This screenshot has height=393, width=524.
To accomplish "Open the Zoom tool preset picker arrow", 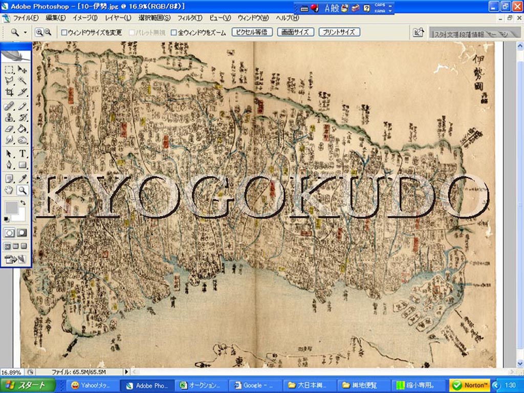I will click(25, 32).
